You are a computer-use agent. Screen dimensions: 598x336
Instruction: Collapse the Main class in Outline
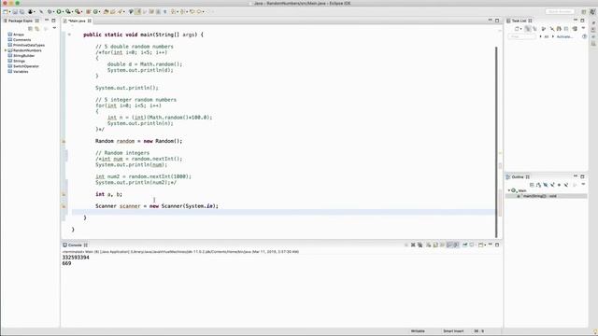tap(508, 190)
